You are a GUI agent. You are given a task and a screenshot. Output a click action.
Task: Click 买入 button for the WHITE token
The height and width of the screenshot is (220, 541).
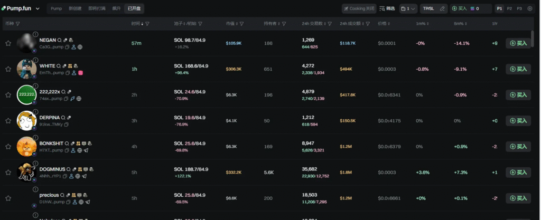(518, 69)
